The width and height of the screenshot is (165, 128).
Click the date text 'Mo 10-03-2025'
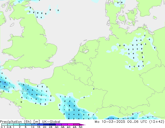pos(110,122)
